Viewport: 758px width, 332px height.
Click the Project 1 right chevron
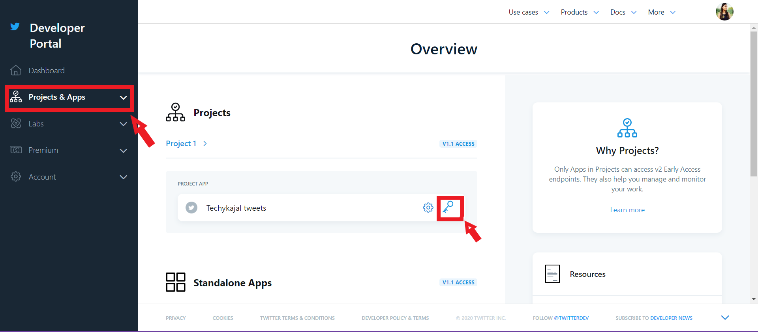[205, 143]
